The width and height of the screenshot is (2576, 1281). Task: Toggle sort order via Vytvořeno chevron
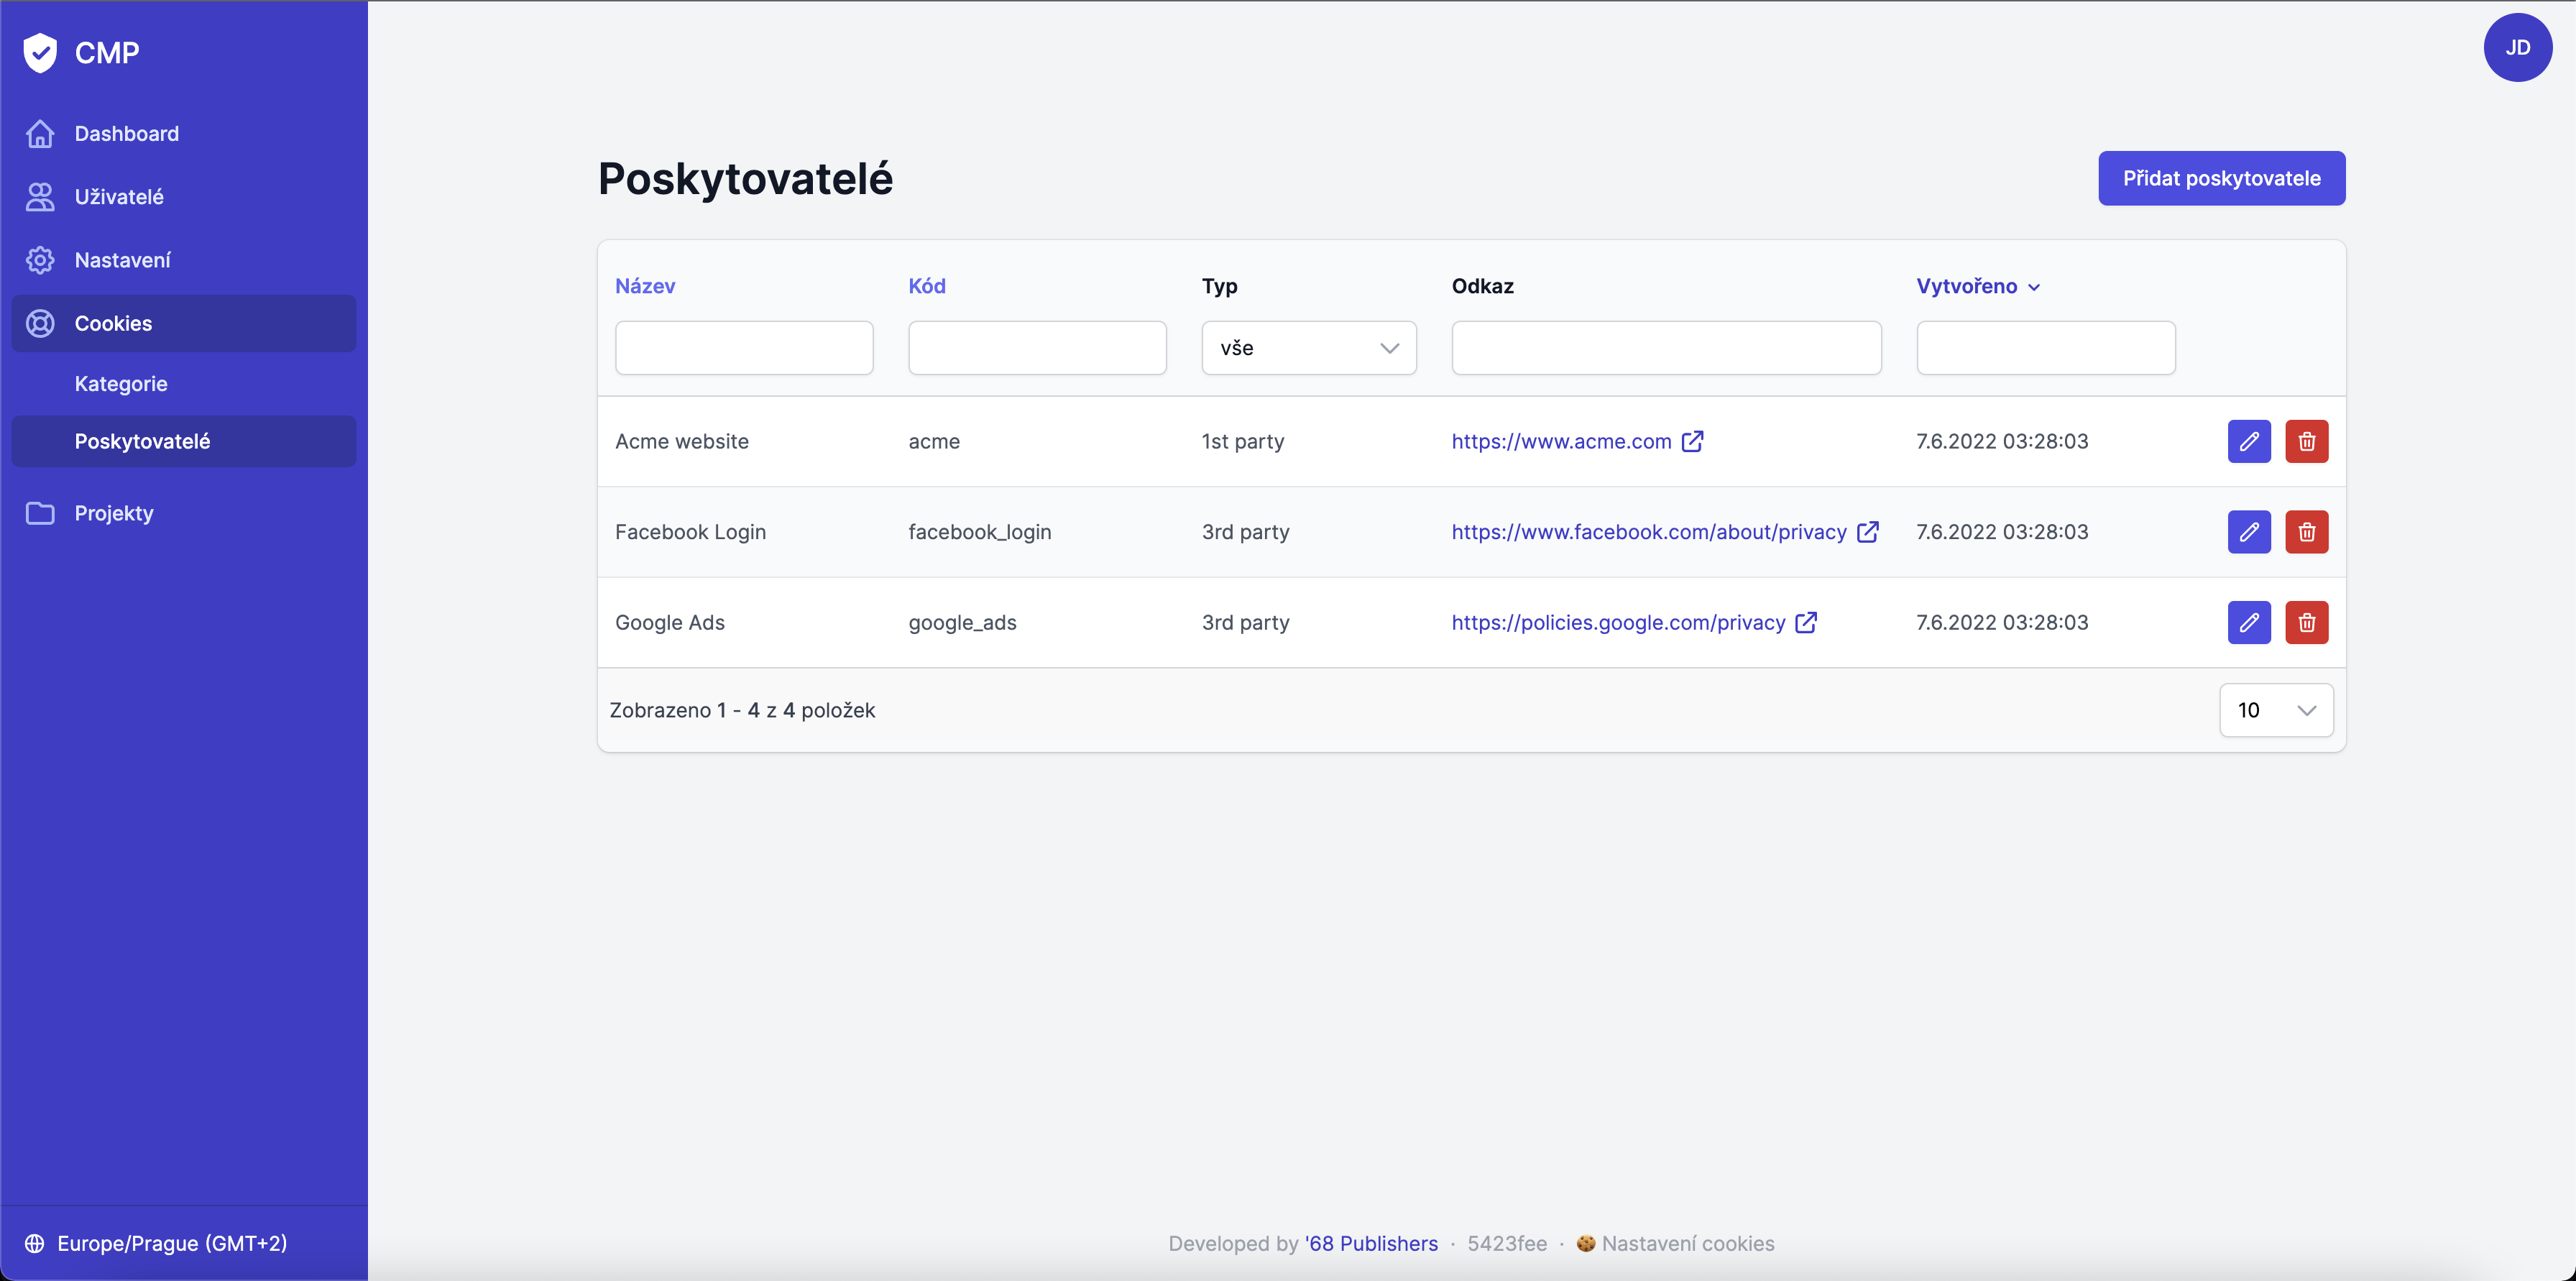point(2035,287)
